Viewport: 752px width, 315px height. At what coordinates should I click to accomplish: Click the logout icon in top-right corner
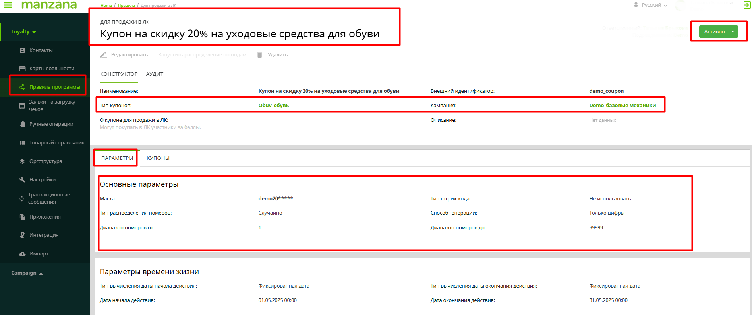(x=746, y=5)
